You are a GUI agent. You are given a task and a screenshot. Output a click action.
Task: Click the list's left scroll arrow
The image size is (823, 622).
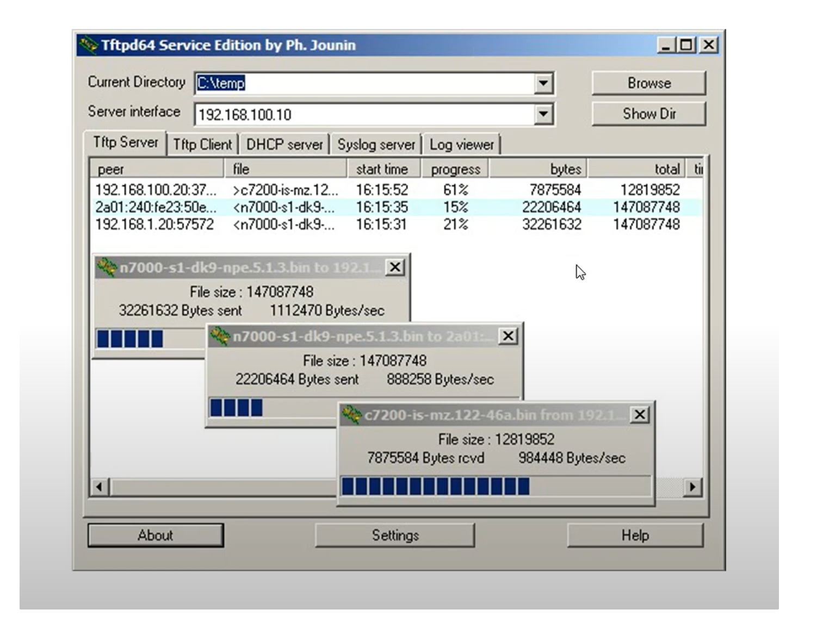click(100, 487)
